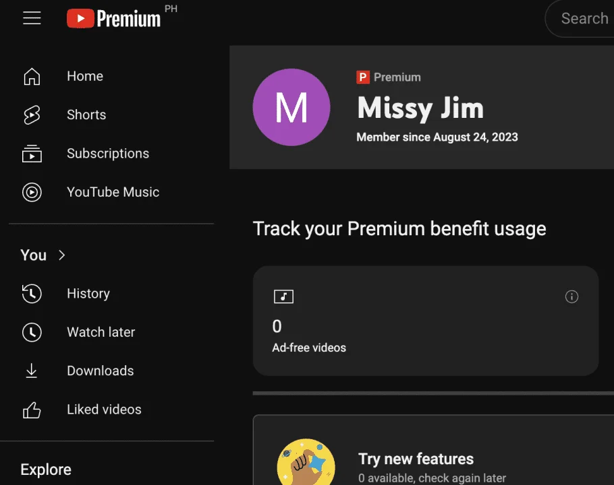
Task: Click the Liked videos thumbs-up icon
Action: (32, 410)
